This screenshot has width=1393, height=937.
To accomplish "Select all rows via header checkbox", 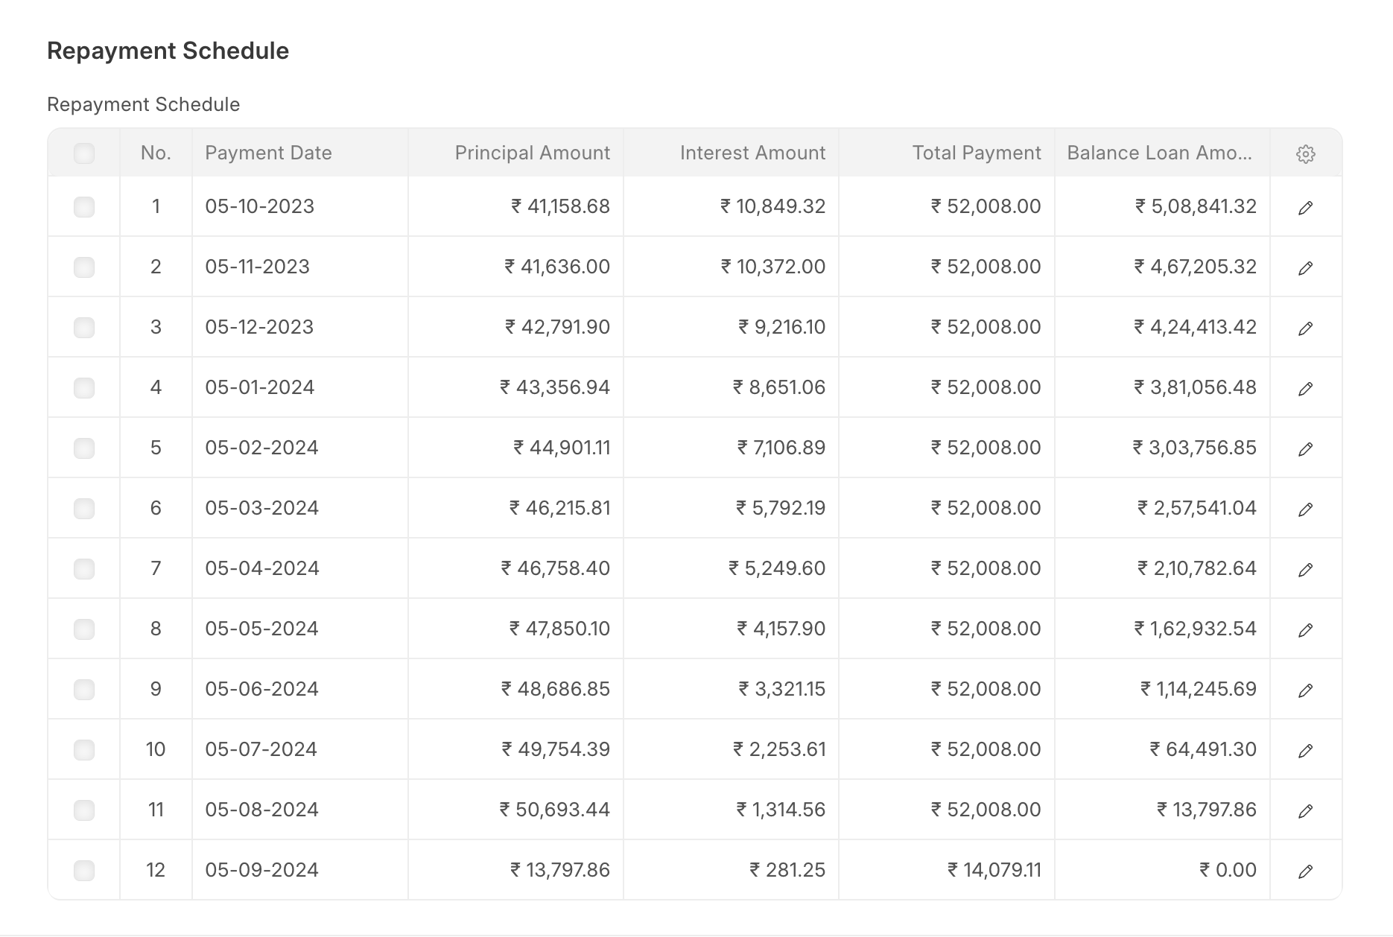I will [84, 153].
